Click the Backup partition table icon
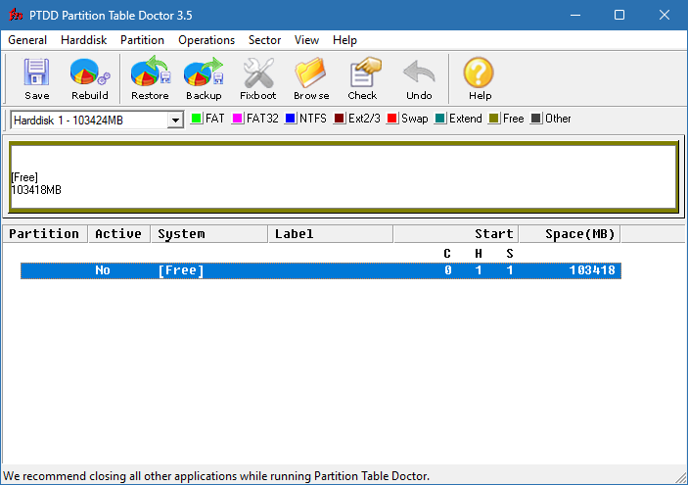 coord(204,72)
